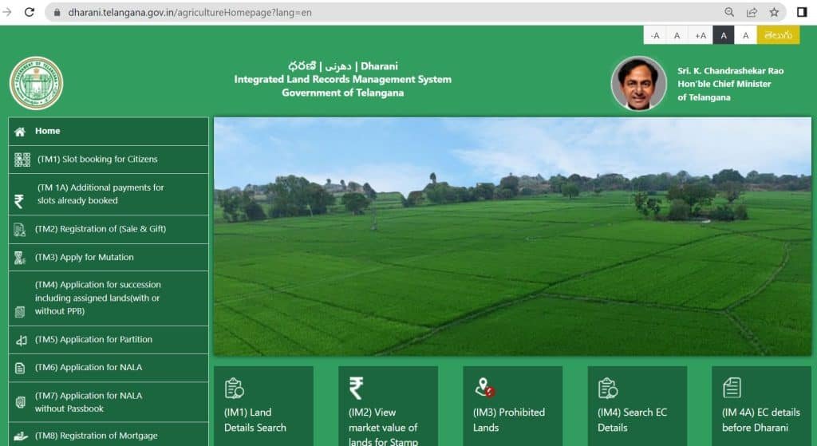Click the Apply for Mutation icon
This screenshot has height=446, width=817.
pos(20,258)
